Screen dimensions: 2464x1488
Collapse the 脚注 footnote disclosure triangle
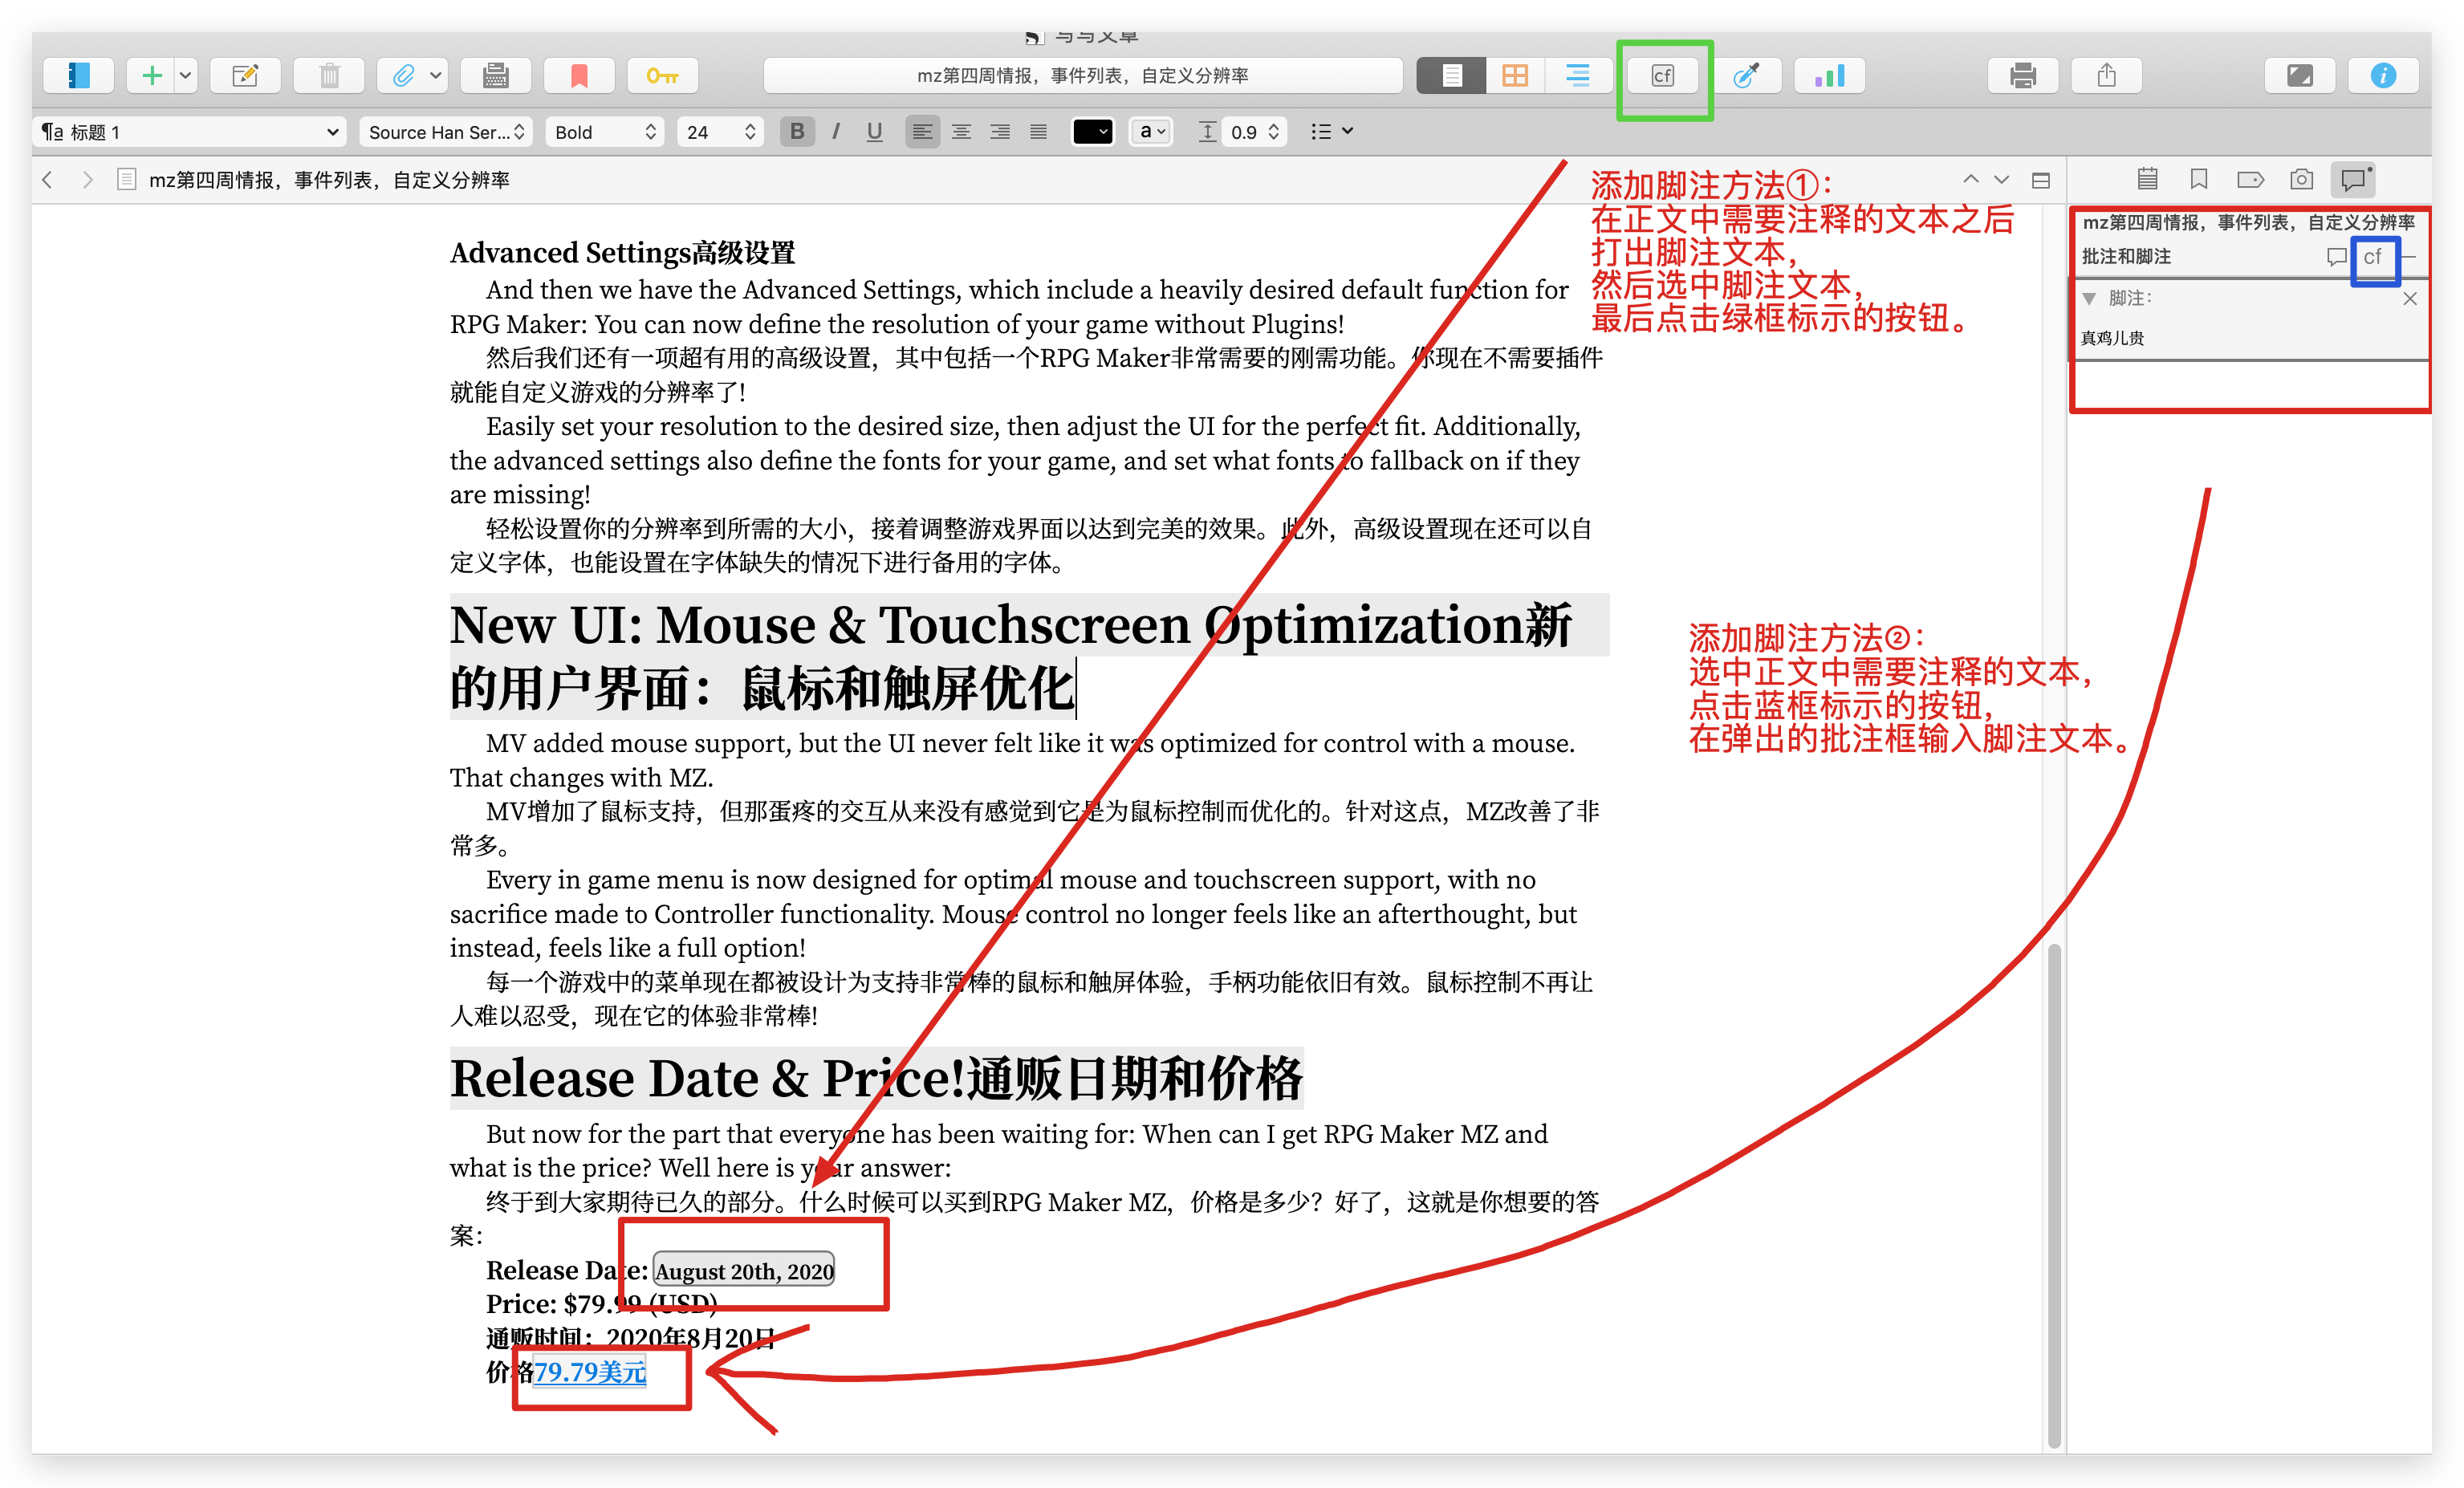pos(2089,298)
